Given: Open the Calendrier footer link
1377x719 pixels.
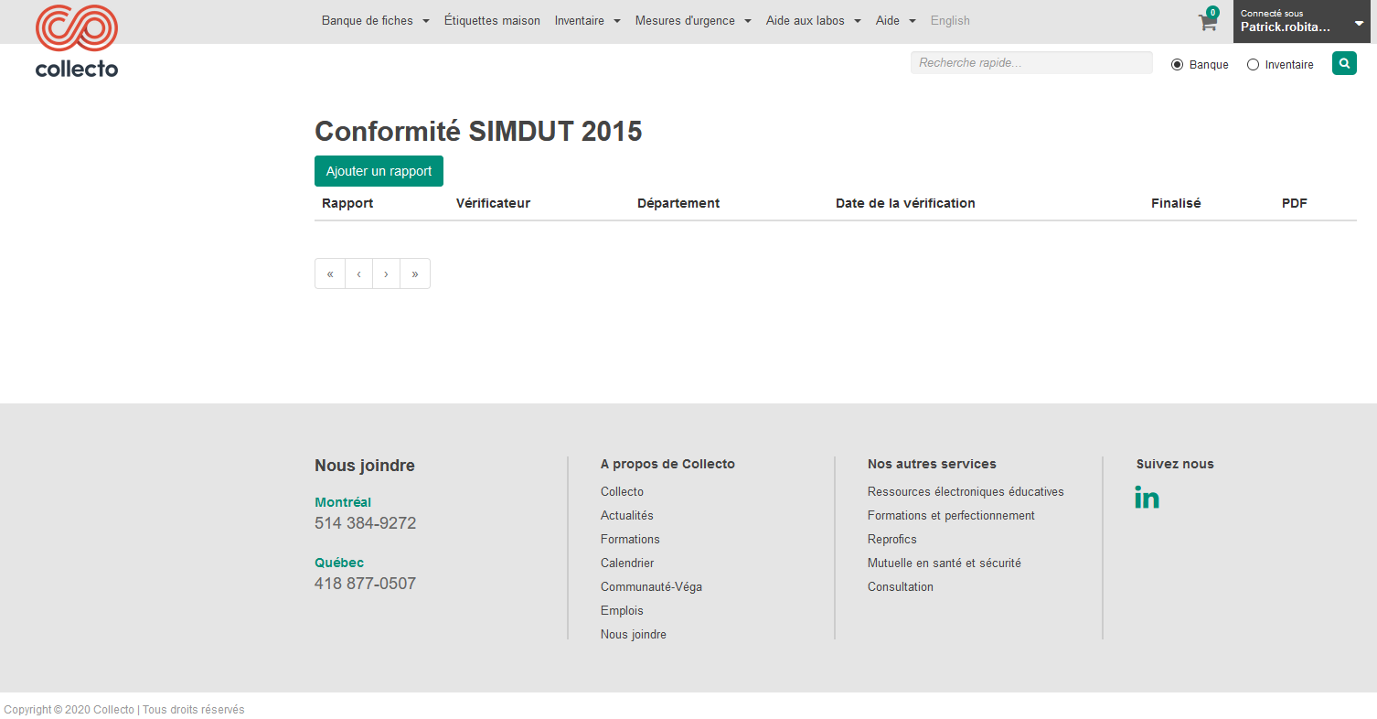Looking at the screenshot, I should (x=627, y=563).
